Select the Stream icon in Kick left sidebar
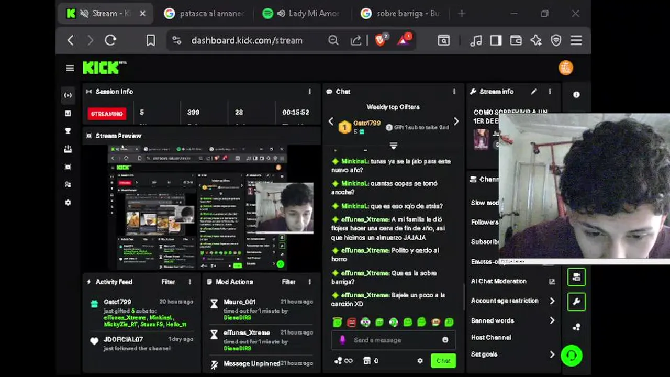This screenshot has height=377, width=670. pyautogui.click(x=68, y=95)
